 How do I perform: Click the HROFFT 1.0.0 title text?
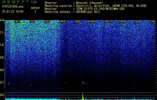(19, 2)
